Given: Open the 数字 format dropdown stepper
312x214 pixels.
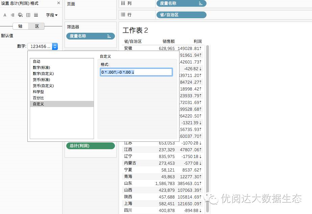Looking at the screenshot, I should (55, 46).
